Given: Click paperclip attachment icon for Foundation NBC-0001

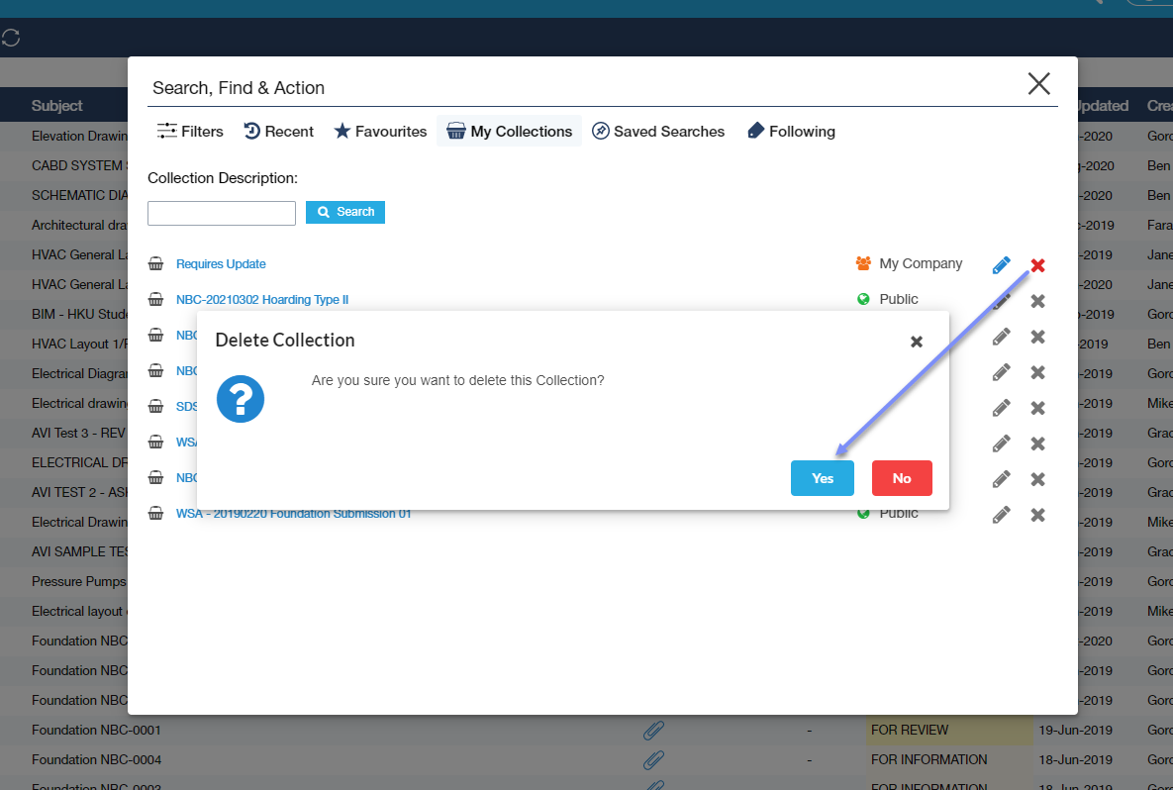Looking at the screenshot, I should coord(653,731).
